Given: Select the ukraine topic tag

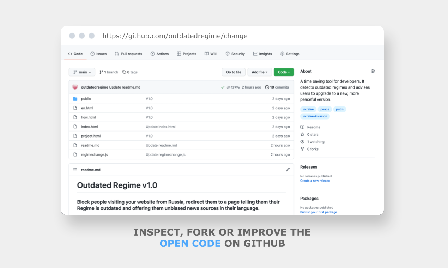Looking at the screenshot, I should [308, 109].
